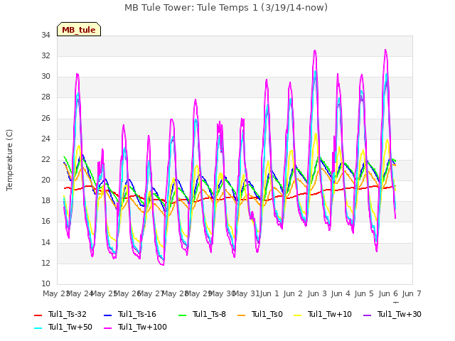This screenshot has width=455, height=341.
Task: Click the x-axis date label May 30
Action: [x=223, y=293]
